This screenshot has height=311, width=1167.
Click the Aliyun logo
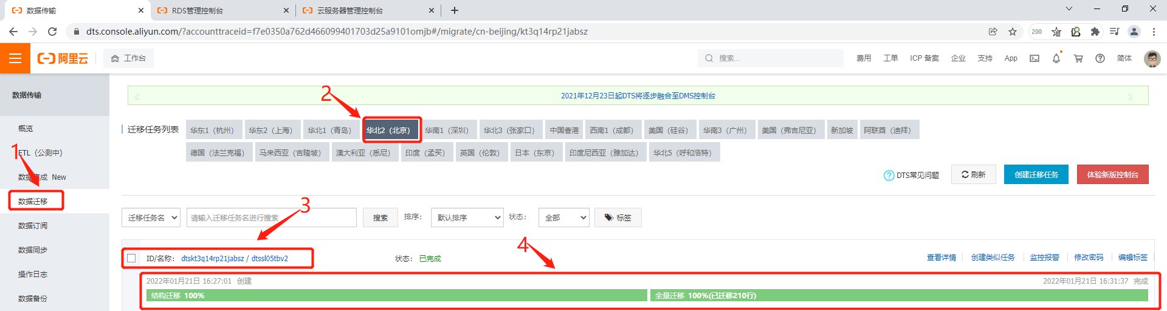(63, 58)
